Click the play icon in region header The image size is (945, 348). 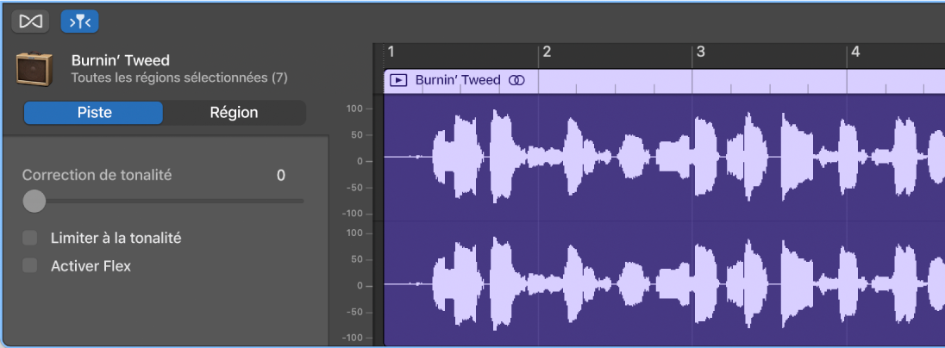tap(398, 80)
